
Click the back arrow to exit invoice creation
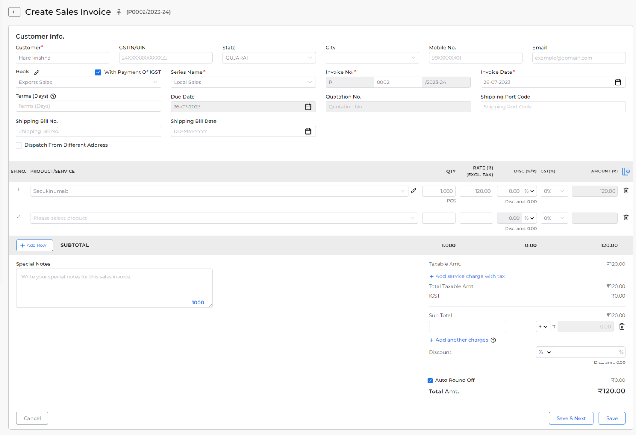[x=14, y=12]
